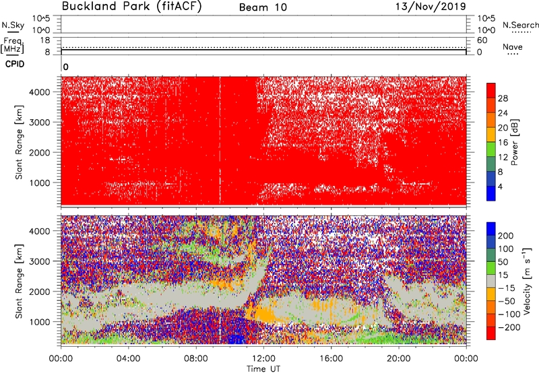Click "Slant Range [km]" label of velocity panel
Image resolution: width=539 pixels, height=373 pixels.
[19, 281]
